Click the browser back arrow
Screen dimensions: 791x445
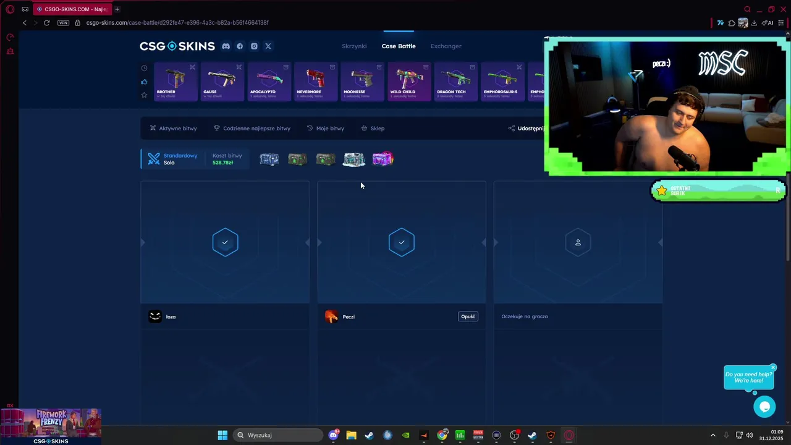coord(25,23)
